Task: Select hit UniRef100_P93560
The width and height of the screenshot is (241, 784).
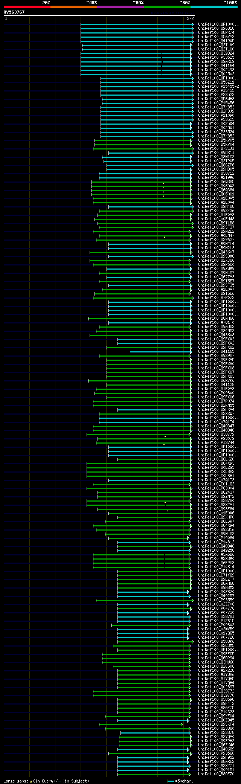Action: coord(216,753)
